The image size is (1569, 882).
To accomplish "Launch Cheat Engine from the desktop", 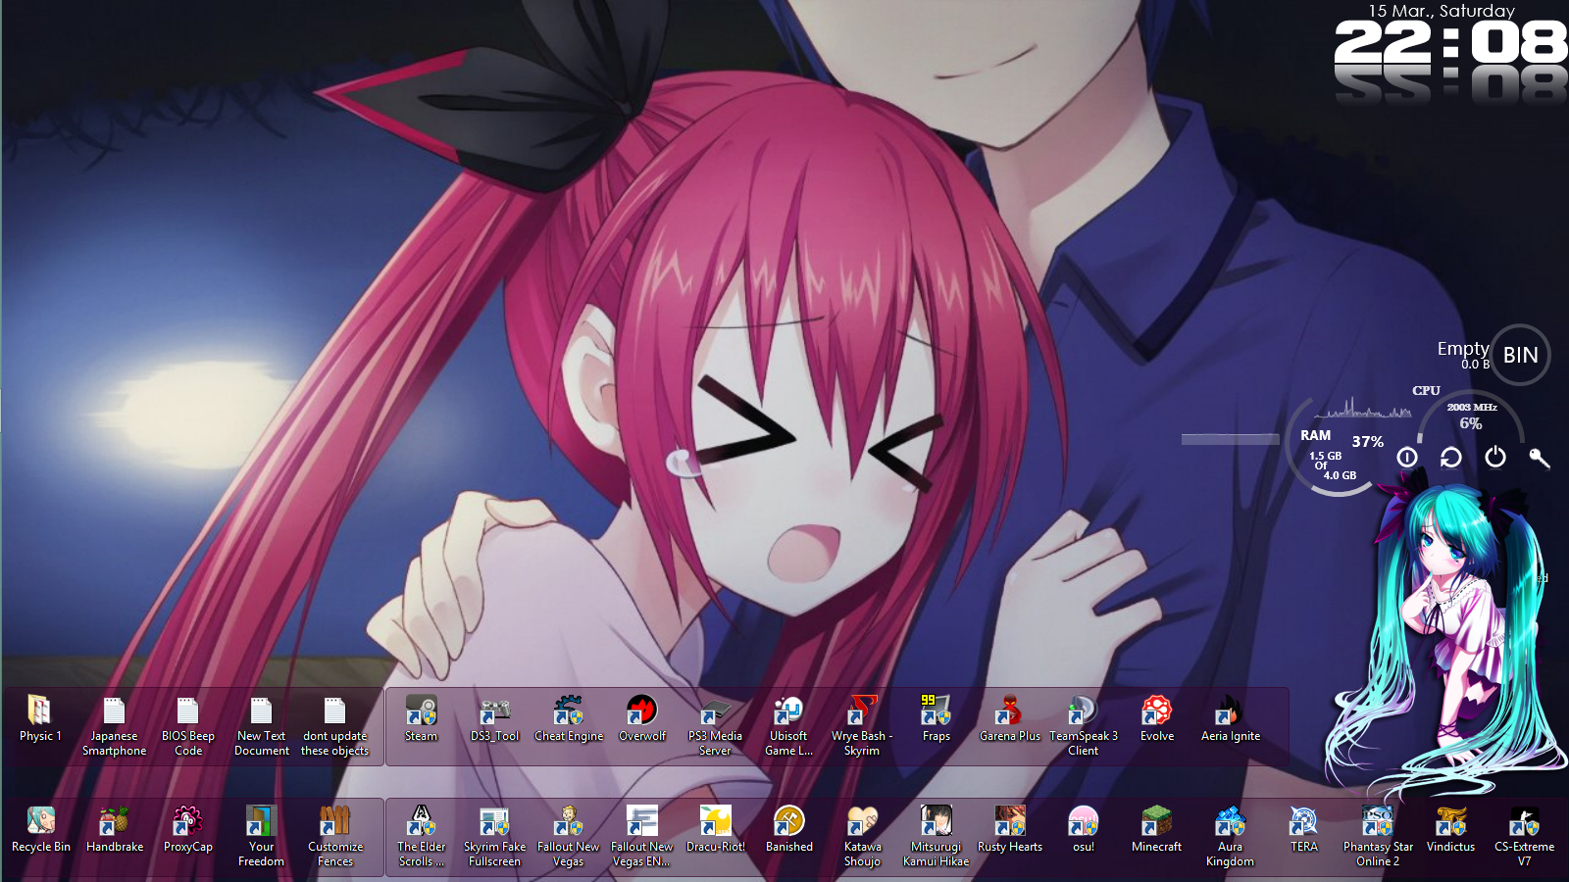I will [569, 718].
